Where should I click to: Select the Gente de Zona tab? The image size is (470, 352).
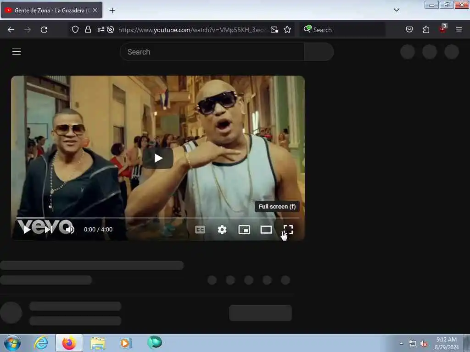pyautogui.click(x=51, y=10)
